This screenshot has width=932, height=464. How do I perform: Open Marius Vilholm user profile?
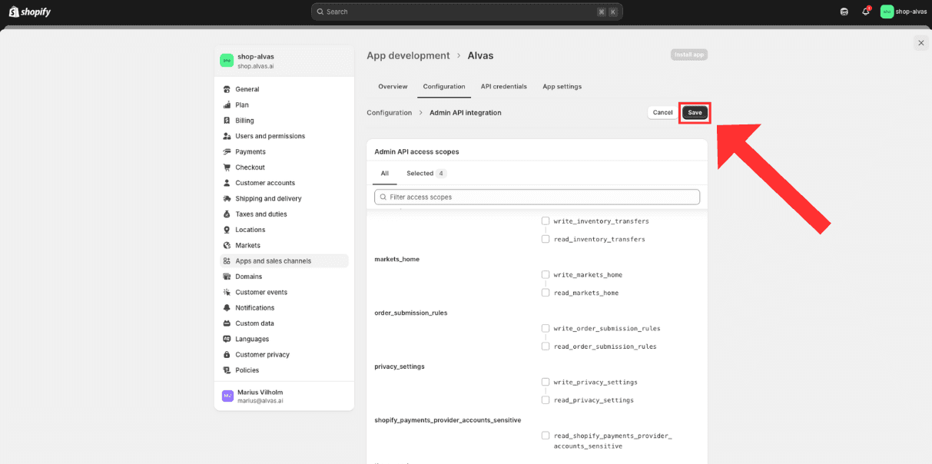pos(284,396)
